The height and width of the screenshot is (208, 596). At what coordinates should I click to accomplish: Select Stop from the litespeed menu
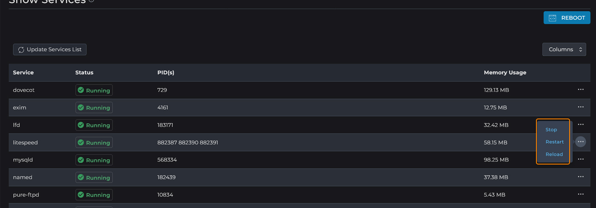[551, 130]
